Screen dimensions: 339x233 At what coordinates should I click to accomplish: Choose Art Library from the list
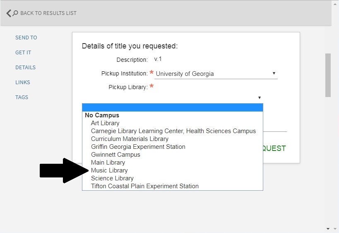(105, 123)
